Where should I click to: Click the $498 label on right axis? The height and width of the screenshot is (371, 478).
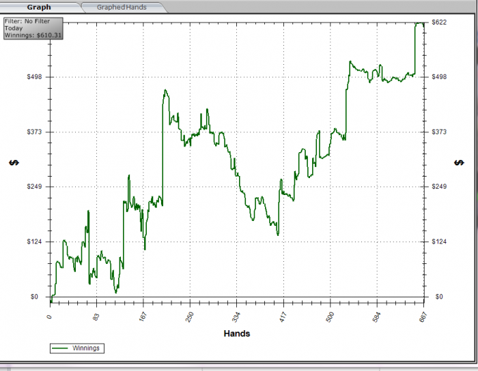[439, 76]
